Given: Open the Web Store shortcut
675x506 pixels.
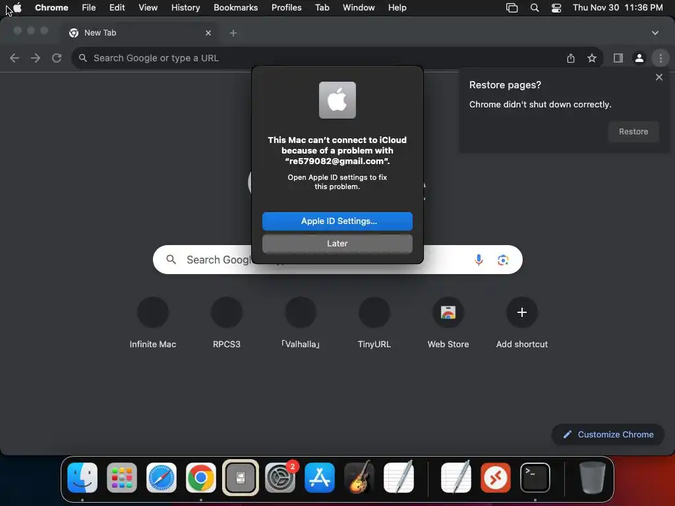Looking at the screenshot, I should coord(448,323).
